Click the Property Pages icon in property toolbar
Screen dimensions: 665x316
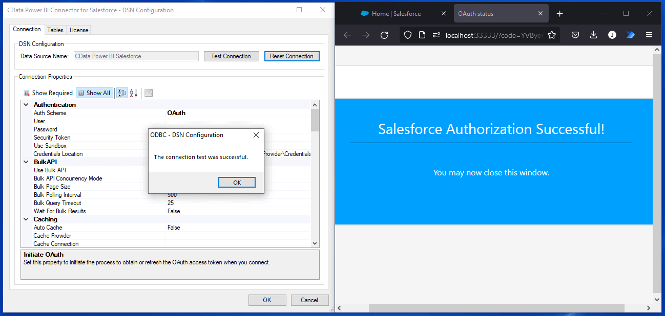pyautogui.click(x=149, y=93)
